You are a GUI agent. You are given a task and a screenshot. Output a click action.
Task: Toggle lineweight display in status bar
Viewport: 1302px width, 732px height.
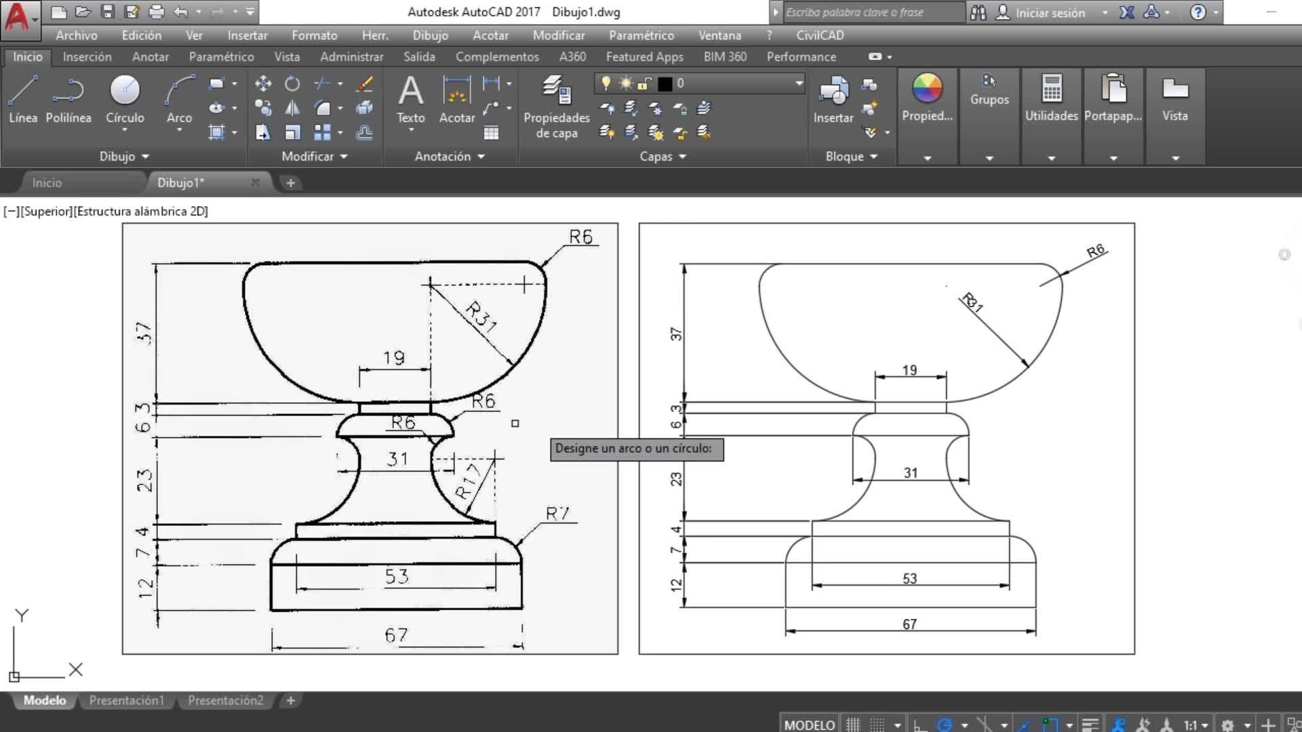coord(1090,725)
